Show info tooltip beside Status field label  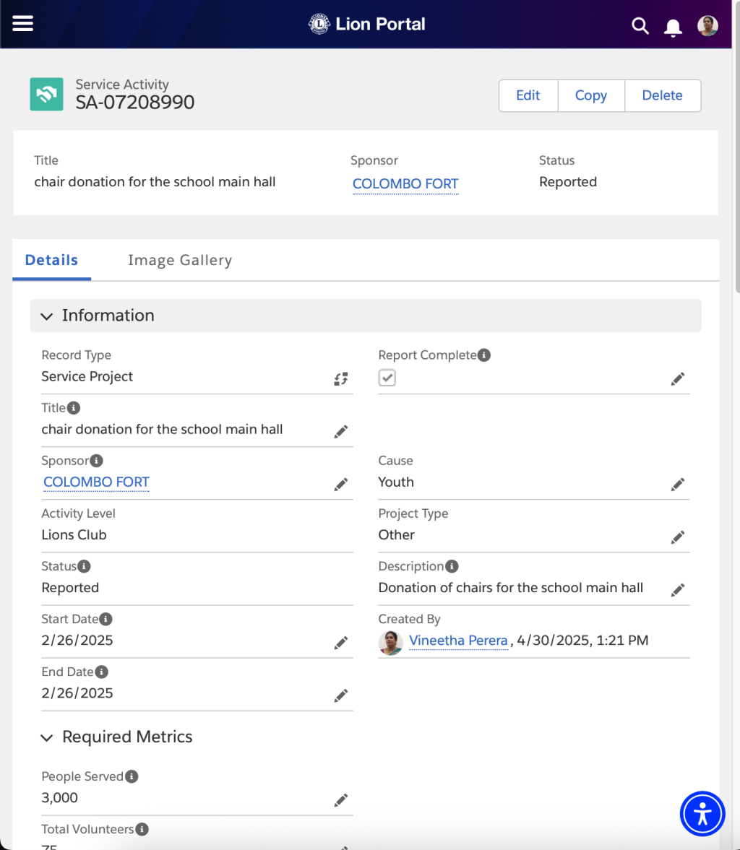[x=84, y=566]
